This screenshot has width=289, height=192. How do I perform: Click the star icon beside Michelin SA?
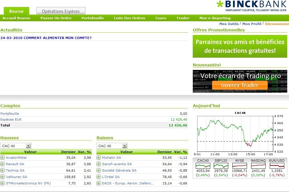(x=99, y=158)
